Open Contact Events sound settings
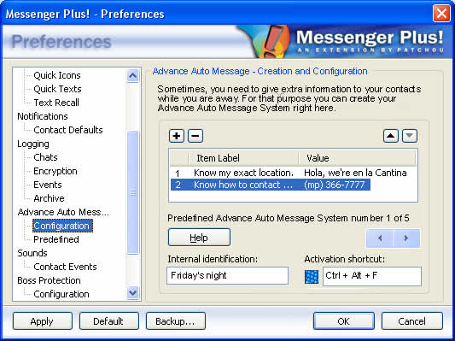 pos(65,267)
